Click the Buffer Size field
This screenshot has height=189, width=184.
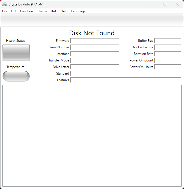pyautogui.click(x=168, y=41)
